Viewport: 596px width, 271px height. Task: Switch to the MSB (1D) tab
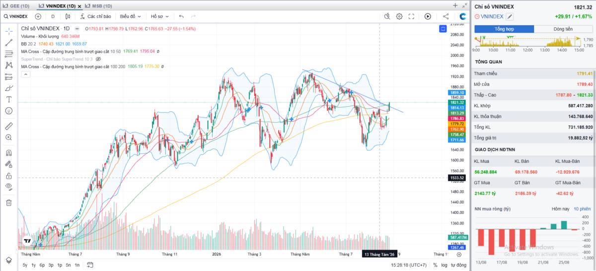pyautogui.click(x=98, y=5)
